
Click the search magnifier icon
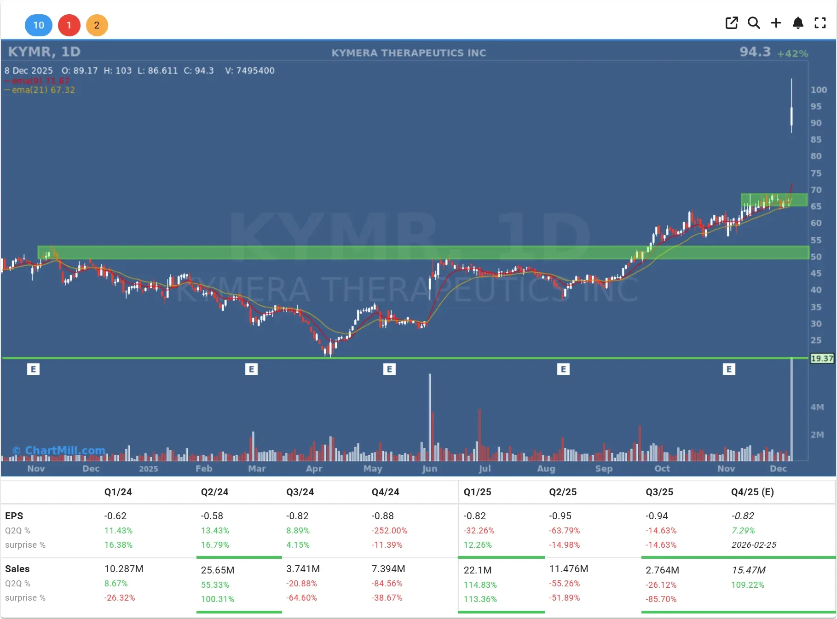[754, 23]
